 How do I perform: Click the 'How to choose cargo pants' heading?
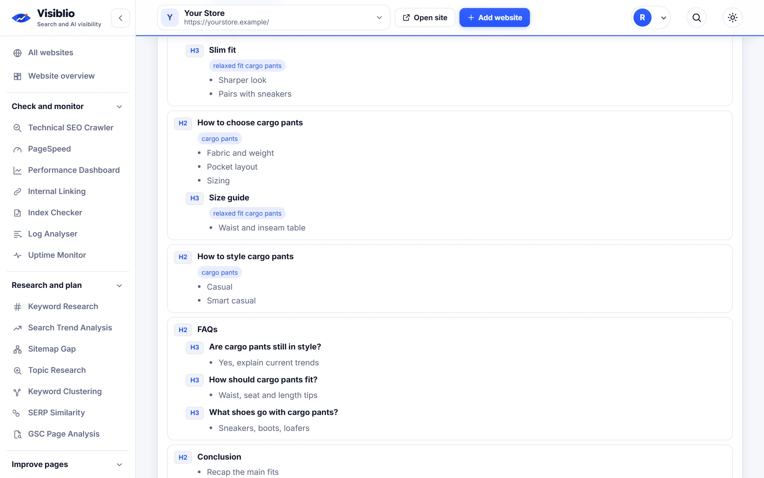click(250, 123)
